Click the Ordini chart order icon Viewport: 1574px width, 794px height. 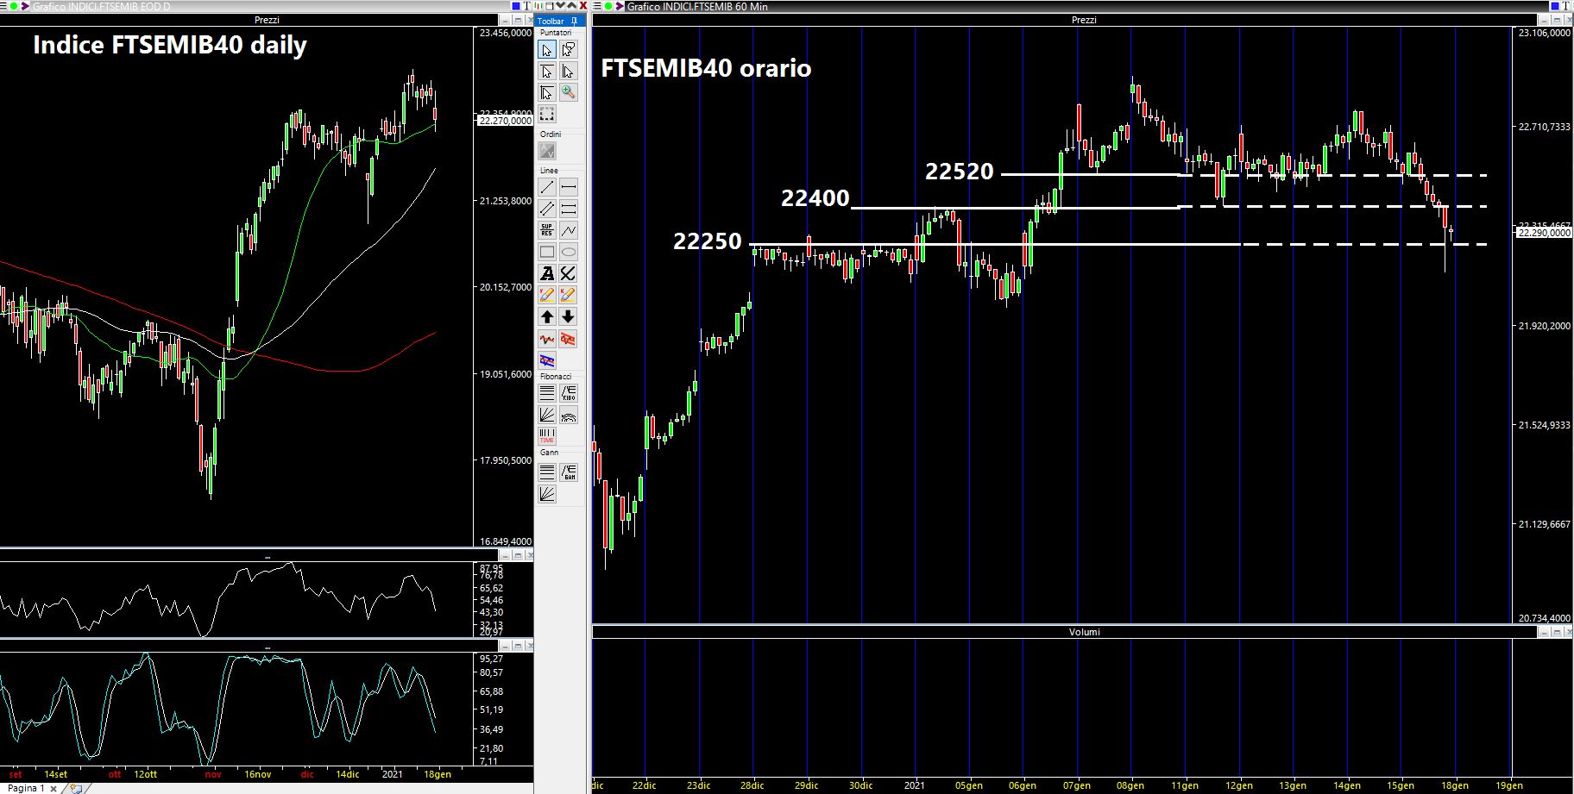(x=547, y=151)
